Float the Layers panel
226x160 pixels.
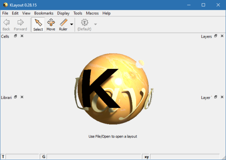(x=216, y=36)
